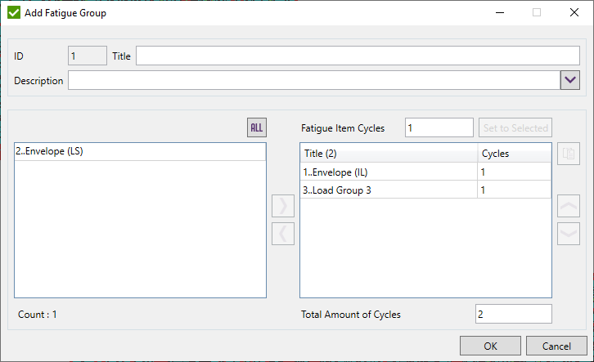Confirm with the OK button
The height and width of the screenshot is (362, 594).
pyautogui.click(x=490, y=346)
